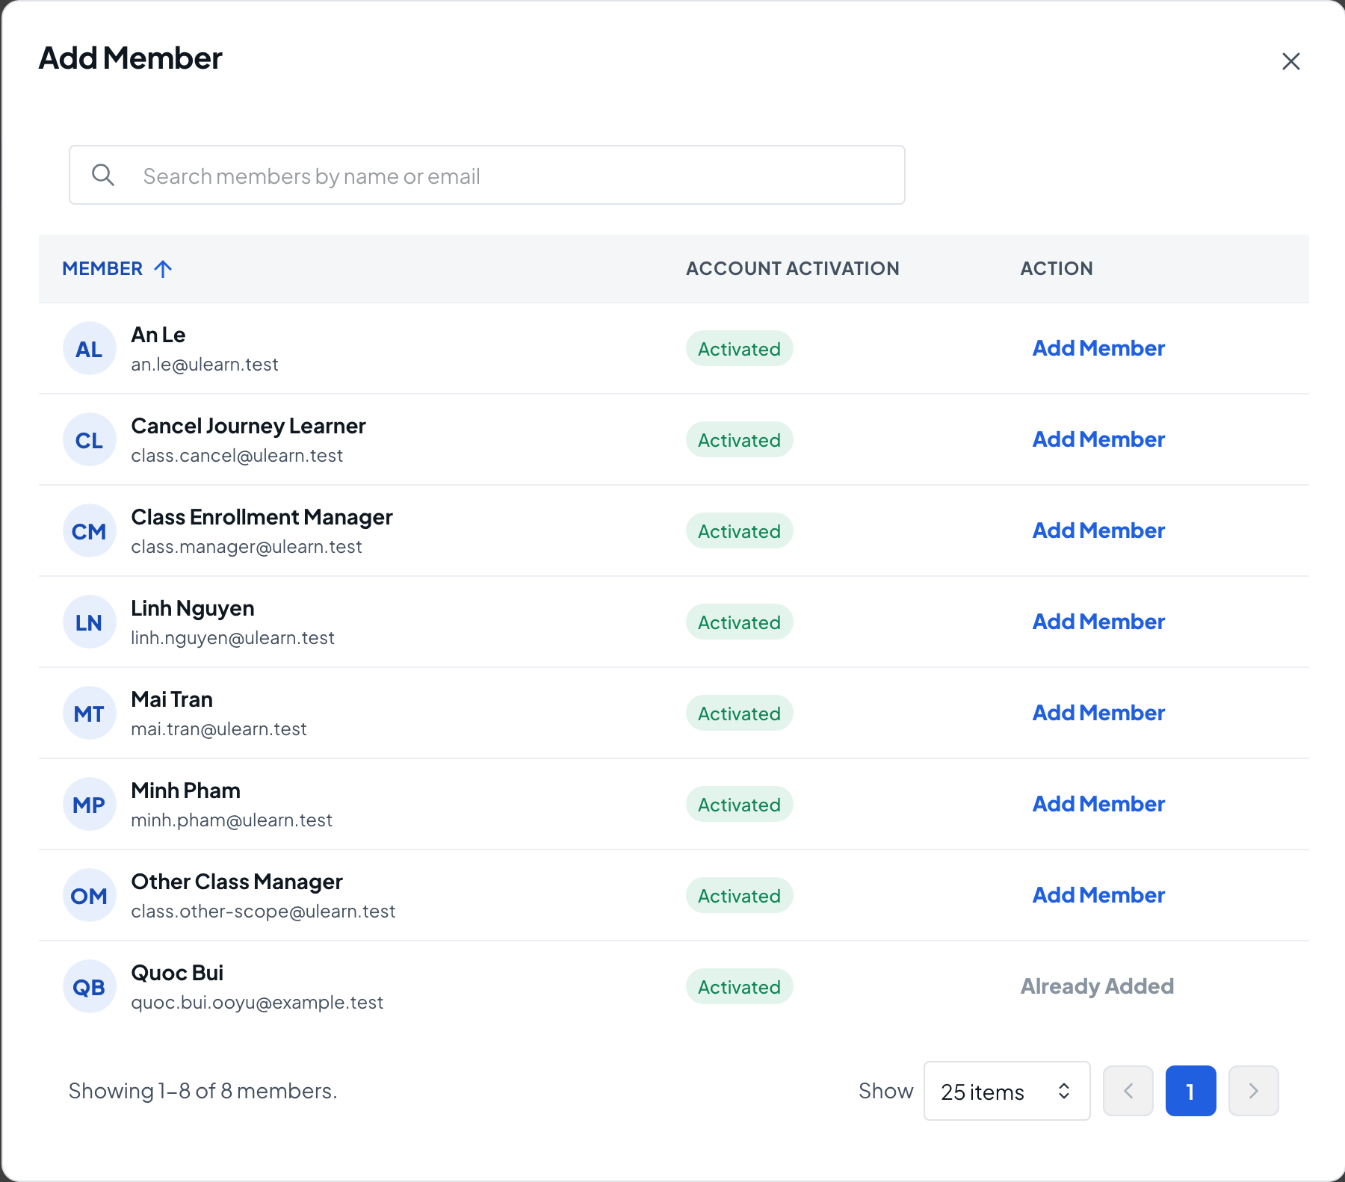Add Mai Tran as a member

click(1098, 713)
